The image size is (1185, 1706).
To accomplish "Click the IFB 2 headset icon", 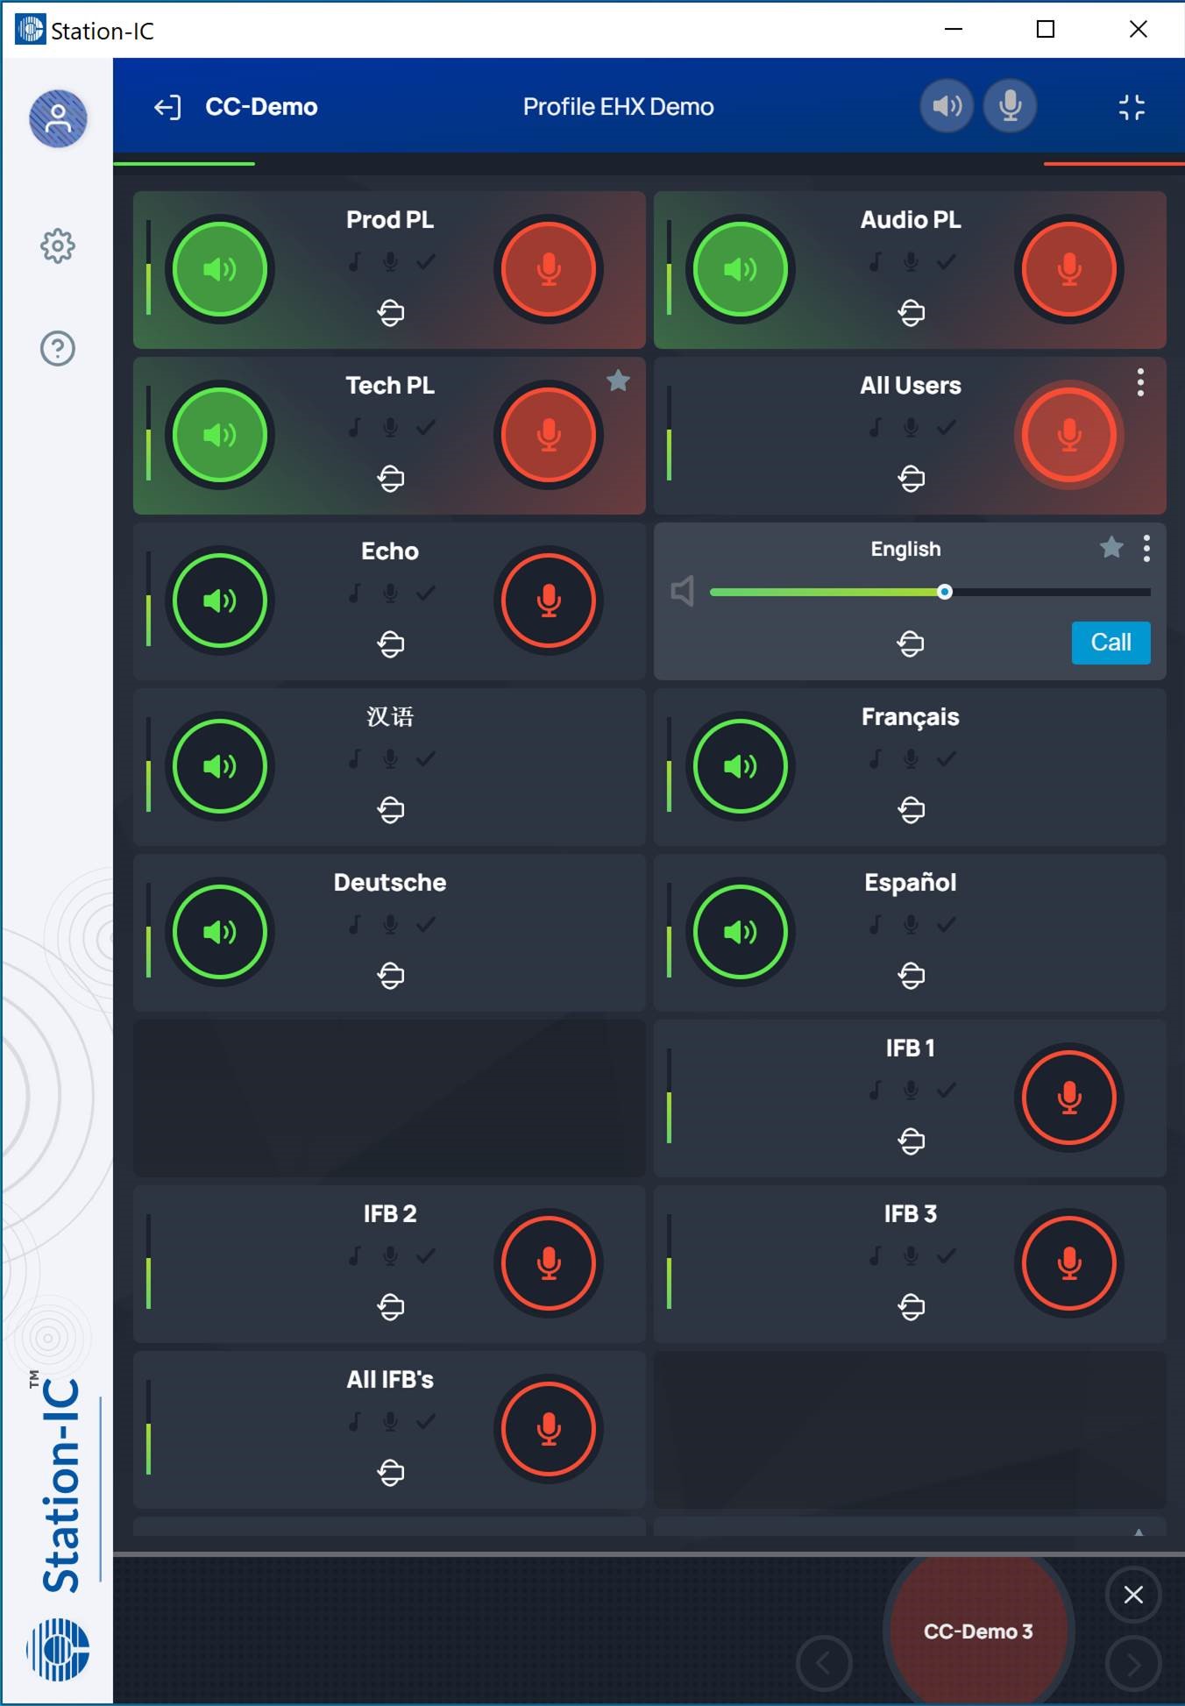I will coord(391,1306).
